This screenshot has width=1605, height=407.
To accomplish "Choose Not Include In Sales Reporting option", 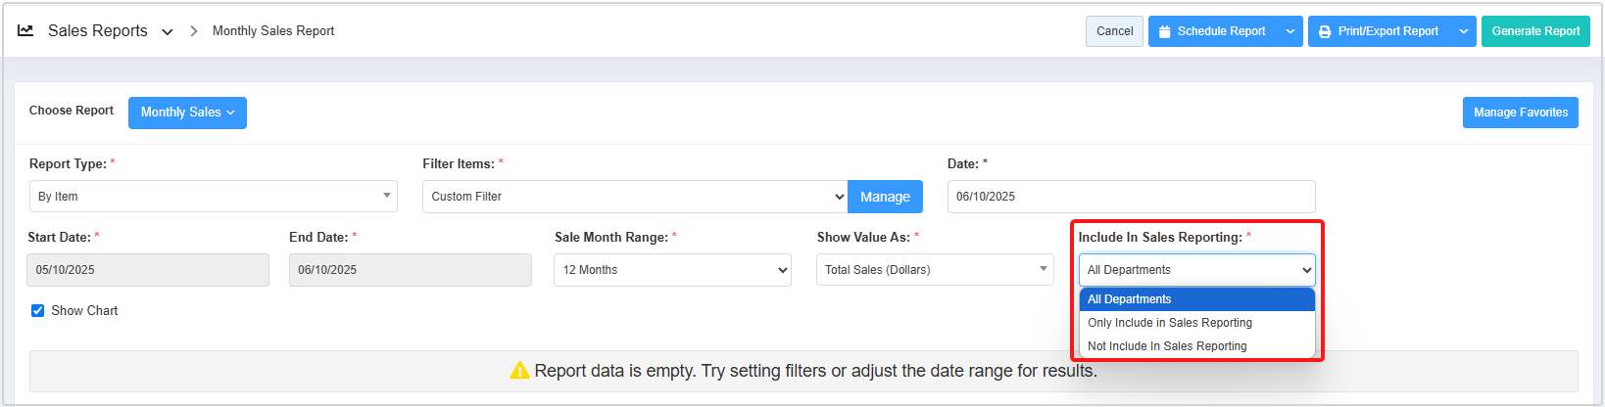I will click(1166, 346).
